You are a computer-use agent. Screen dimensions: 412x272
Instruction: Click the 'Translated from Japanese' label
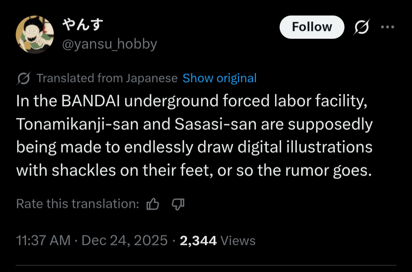(x=107, y=78)
